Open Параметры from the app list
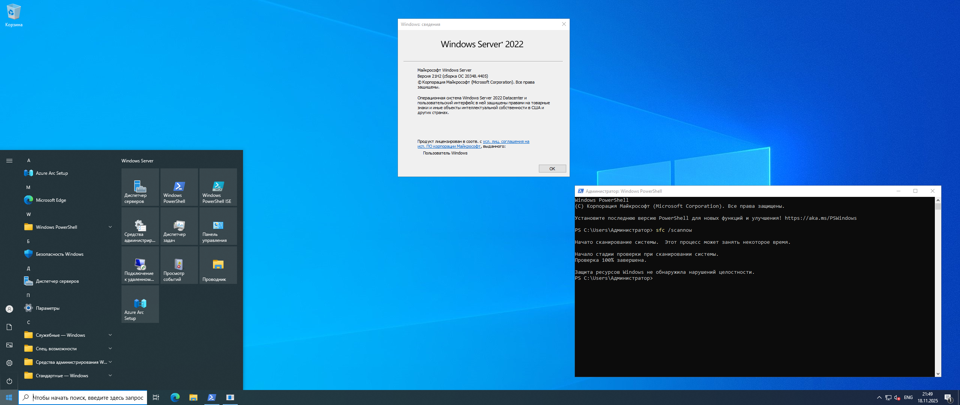 click(x=47, y=308)
